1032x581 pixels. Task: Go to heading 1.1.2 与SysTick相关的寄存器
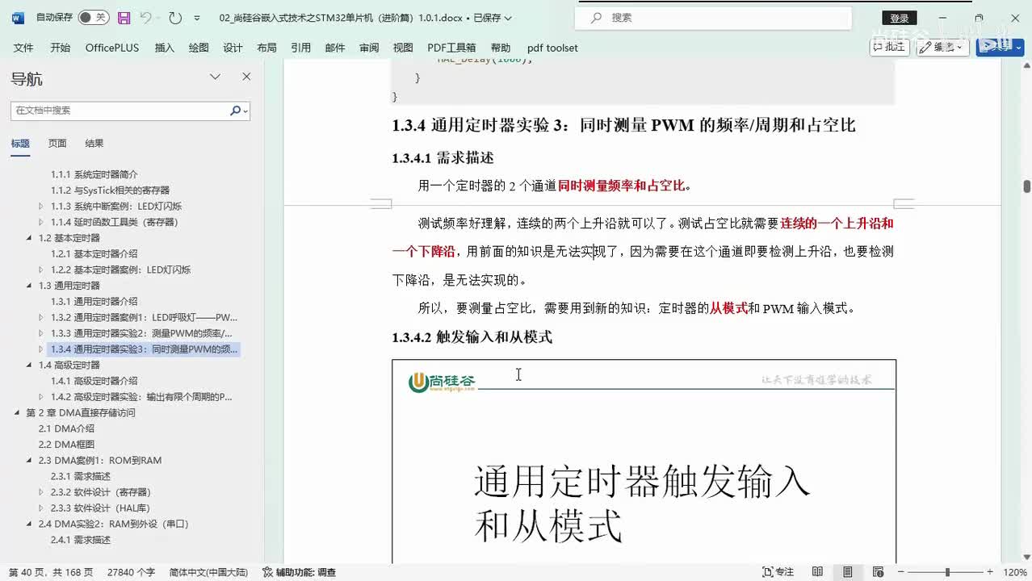[x=110, y=190]
